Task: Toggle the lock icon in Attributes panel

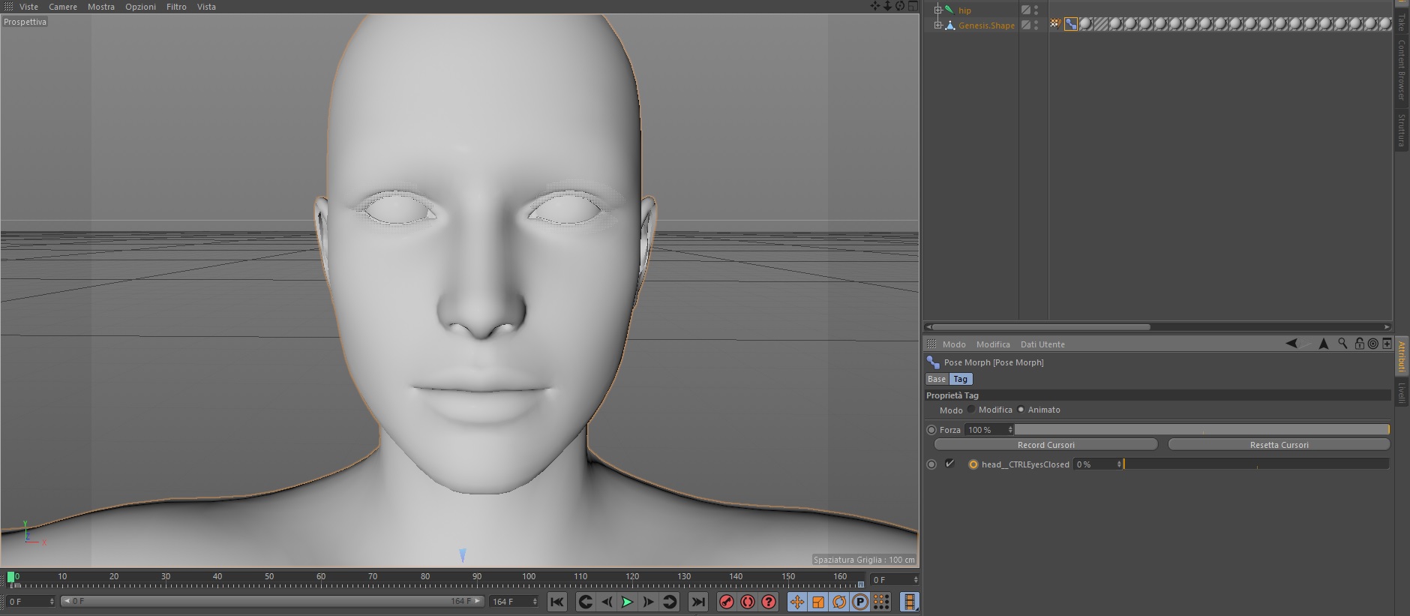Action: [1358, 344]
